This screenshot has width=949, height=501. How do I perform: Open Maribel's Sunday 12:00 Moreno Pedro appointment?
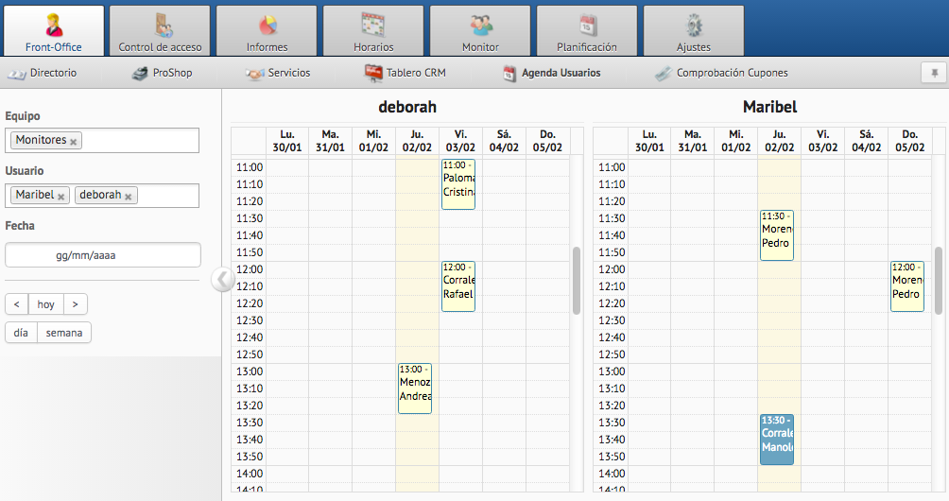(x=907, y=286)
